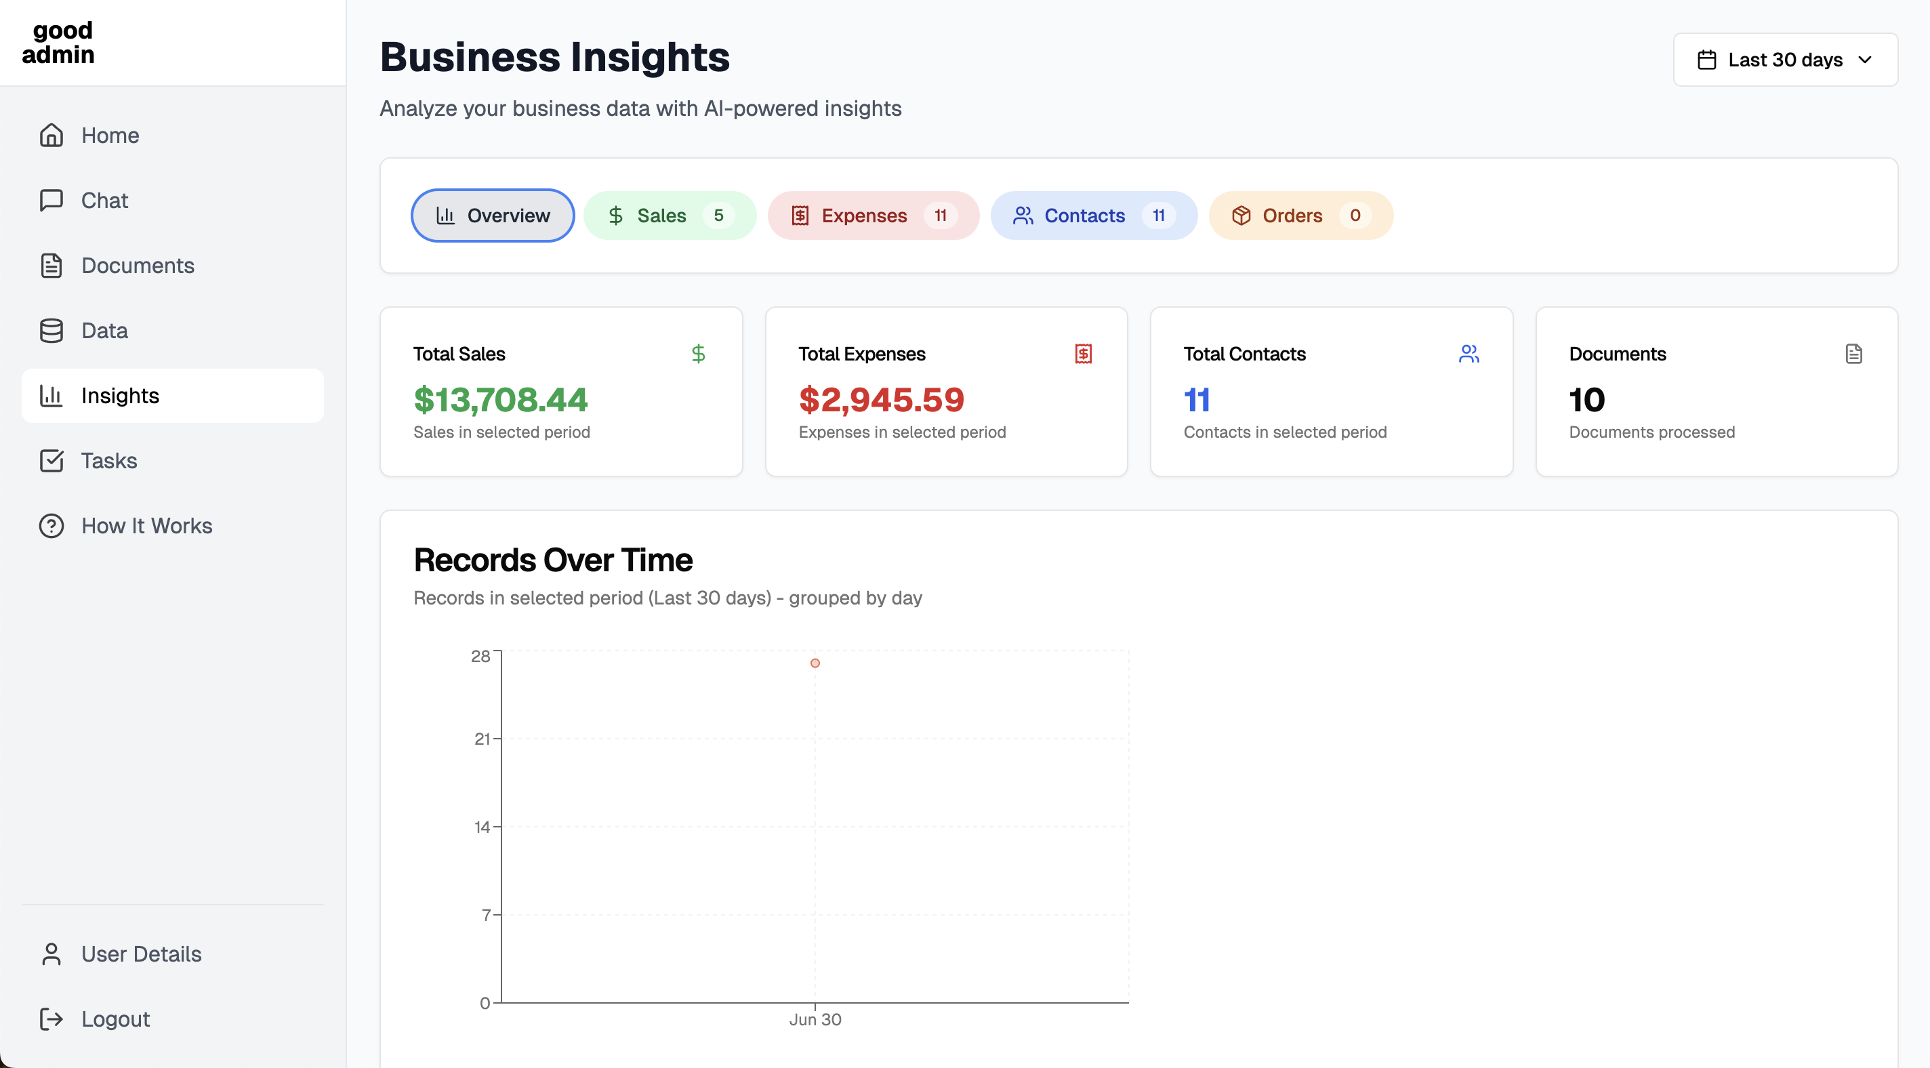The width and height of the screenshot is (1930, 1068).
Task: Click the Tasks checkmark icon
Action: (x=51, y=460)
